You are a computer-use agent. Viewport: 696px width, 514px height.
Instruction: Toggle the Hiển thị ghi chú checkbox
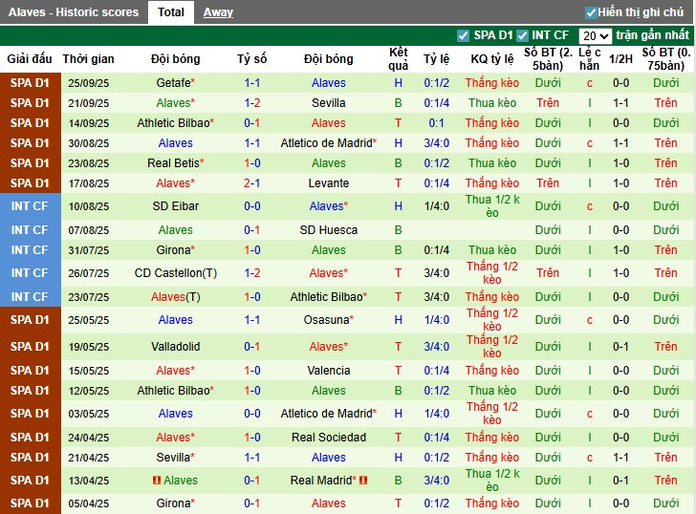(591, 12)
